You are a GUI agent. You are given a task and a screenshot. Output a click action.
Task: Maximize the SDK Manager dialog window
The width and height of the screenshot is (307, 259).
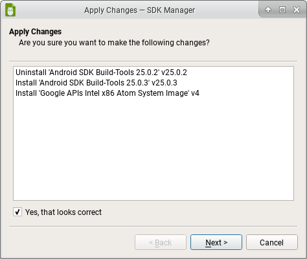click(x=282, y=10)
